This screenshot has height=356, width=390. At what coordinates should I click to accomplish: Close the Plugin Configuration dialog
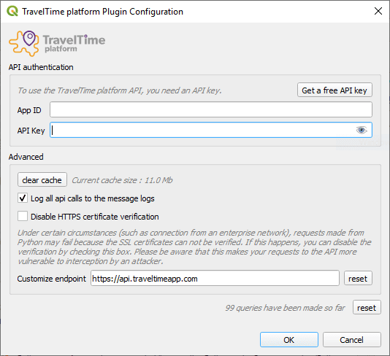[378, 11]
